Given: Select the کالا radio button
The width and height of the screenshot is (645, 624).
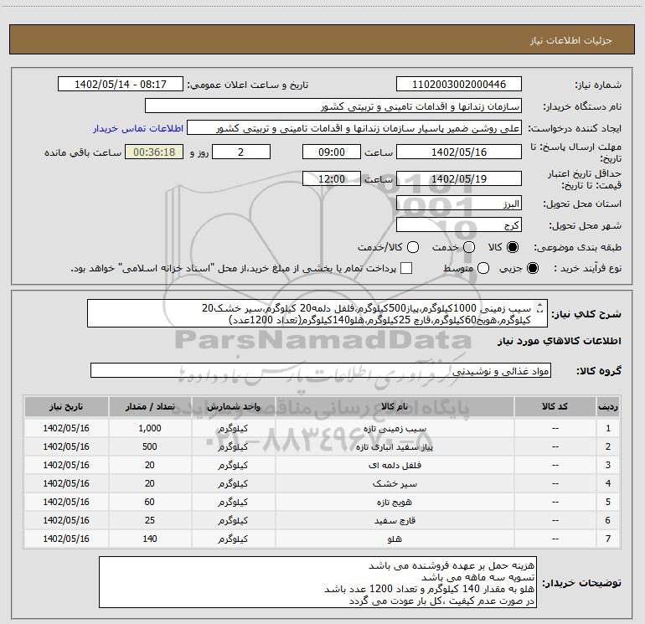Looking at the screenshot, I should click(513, 247).
